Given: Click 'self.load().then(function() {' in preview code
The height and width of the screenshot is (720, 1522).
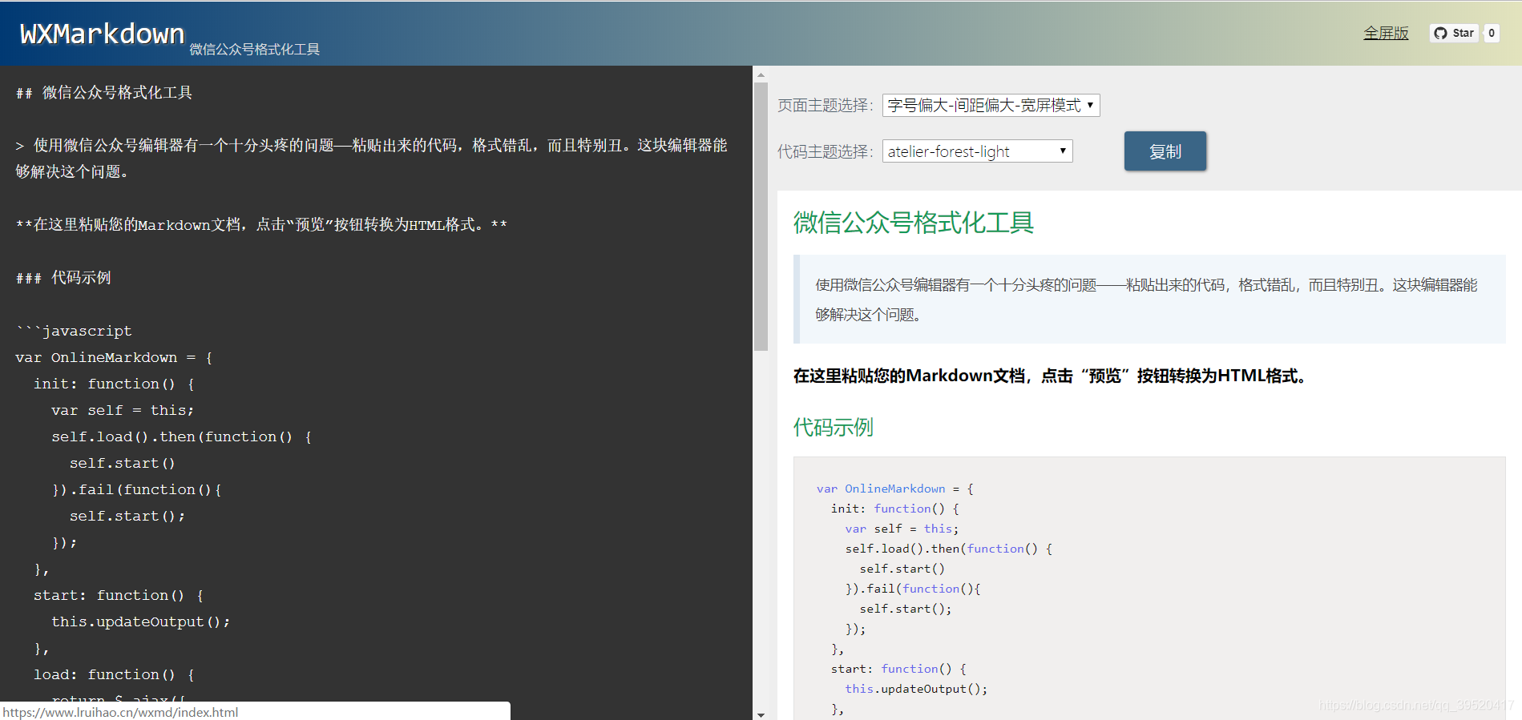Looking at the screenshot, I should 949,549.
